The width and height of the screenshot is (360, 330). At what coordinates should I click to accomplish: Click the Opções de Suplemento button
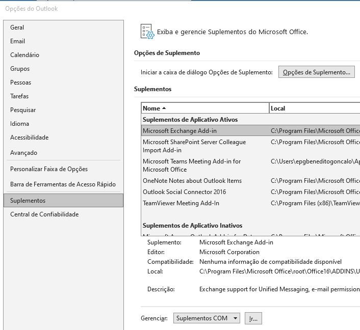[316, 72]
